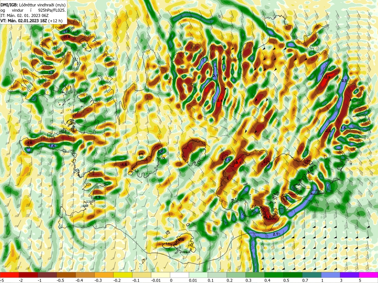The image size is (378, 283).
Task: Click the "0.2" legend tick label
Action: 229,280
